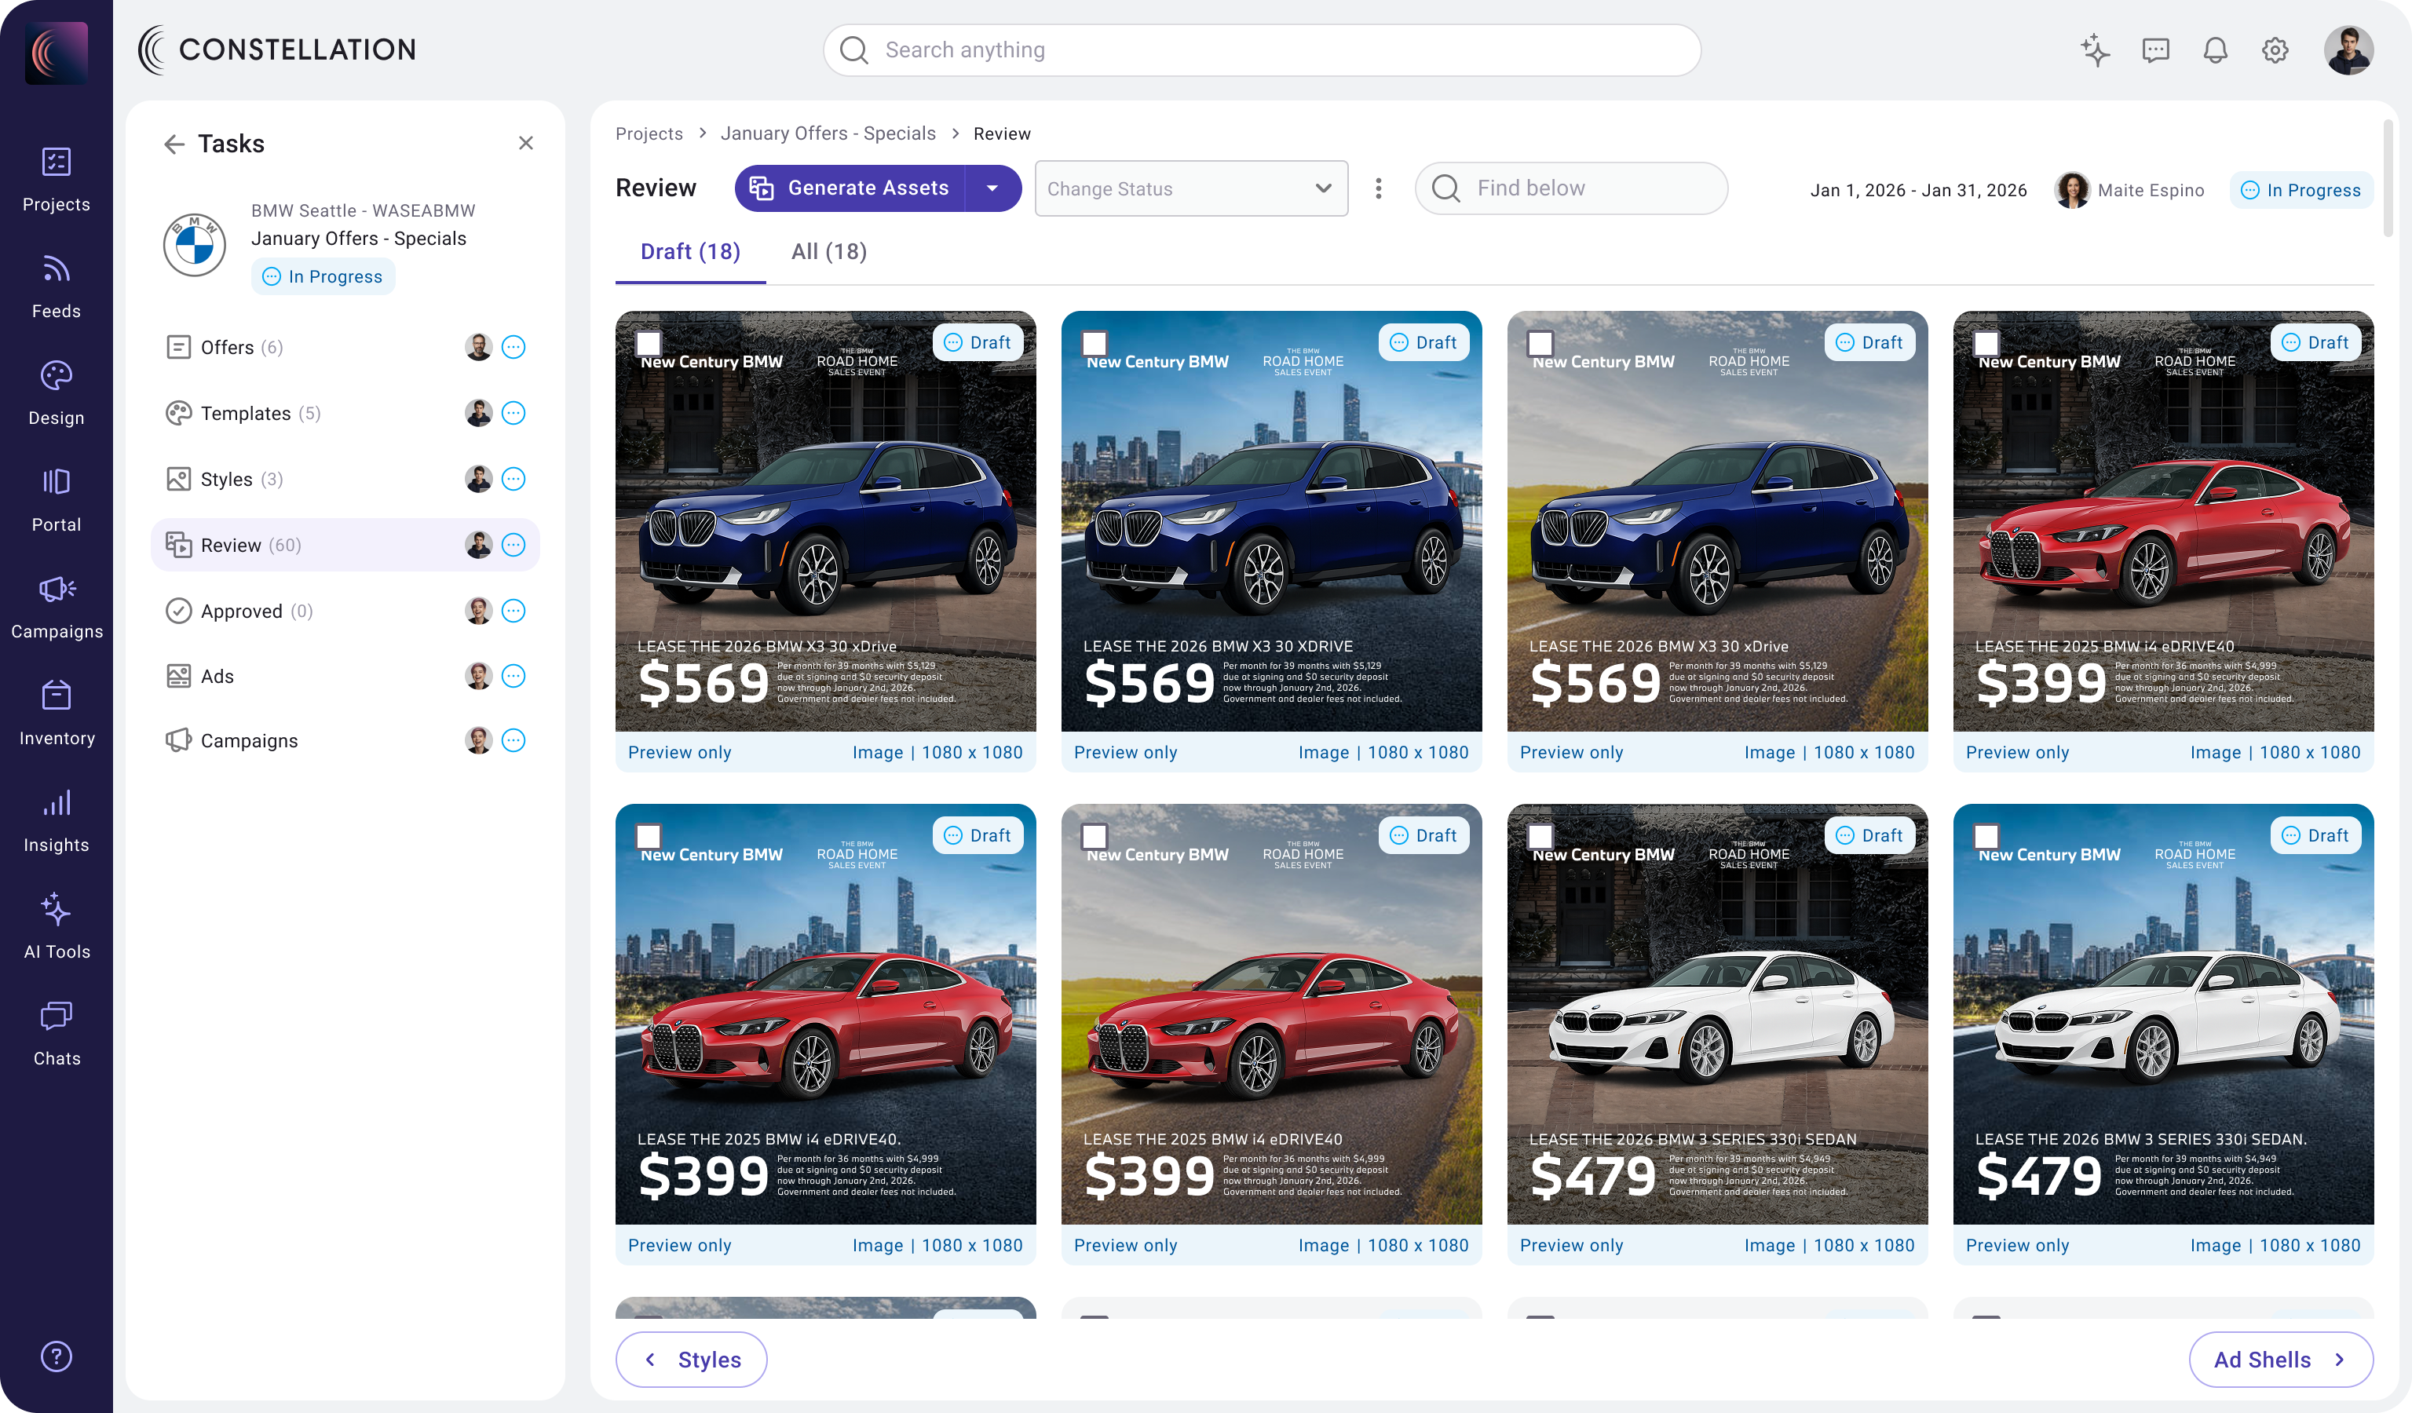
Task: Open the Ads task
Action: tap(345, 677)
